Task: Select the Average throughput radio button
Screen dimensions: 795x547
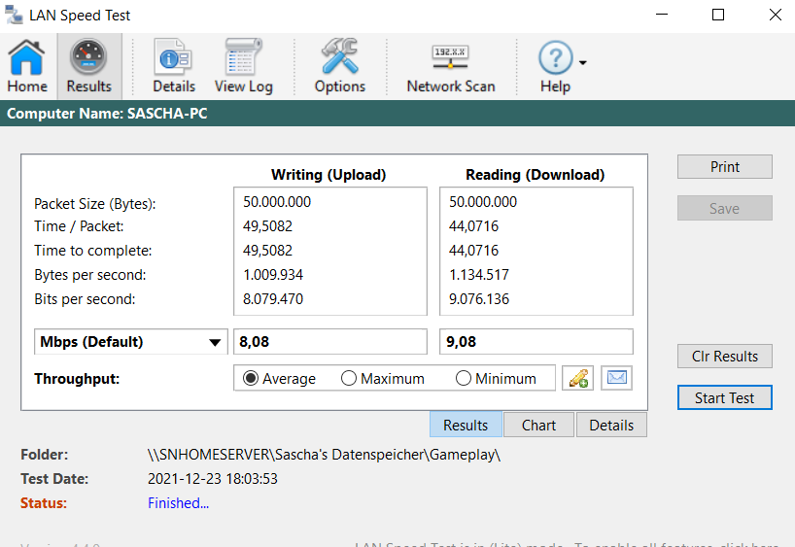Action: point(251,378)
